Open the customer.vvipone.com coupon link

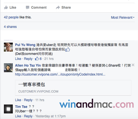60,74
